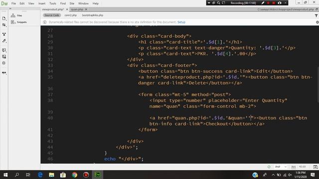The image size is (319, 179).
Task: Select the Source Code button
Action: tap(52, 15)
